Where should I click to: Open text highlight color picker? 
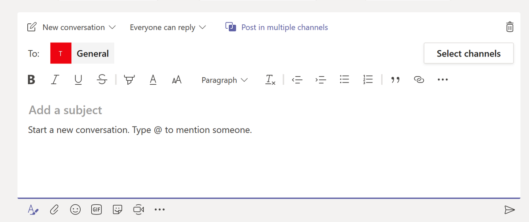click(x=130, y=80)
